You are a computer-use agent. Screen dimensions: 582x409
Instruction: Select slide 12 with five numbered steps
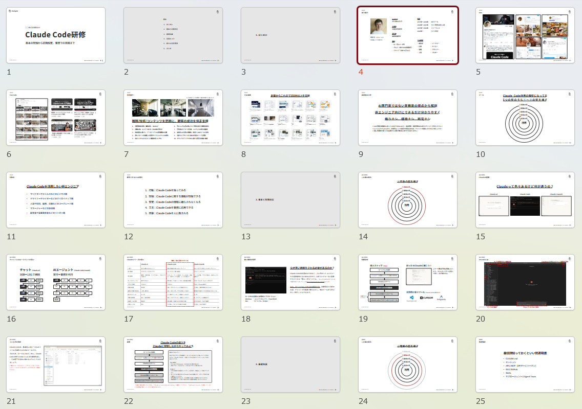[x=173, y=200]
